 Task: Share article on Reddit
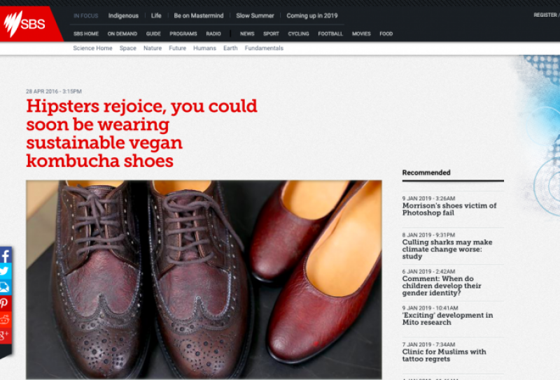coord(5,319)
